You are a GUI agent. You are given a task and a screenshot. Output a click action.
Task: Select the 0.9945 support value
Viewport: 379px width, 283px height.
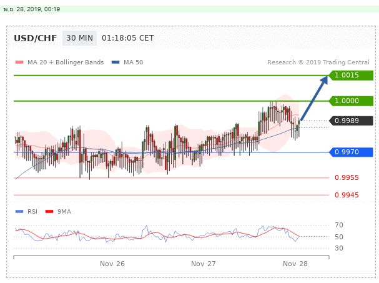(347, 195)
